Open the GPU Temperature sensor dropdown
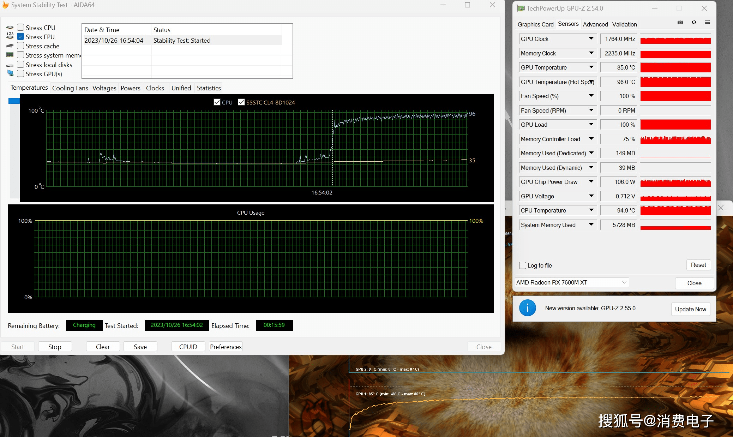 tap(591, 67)
